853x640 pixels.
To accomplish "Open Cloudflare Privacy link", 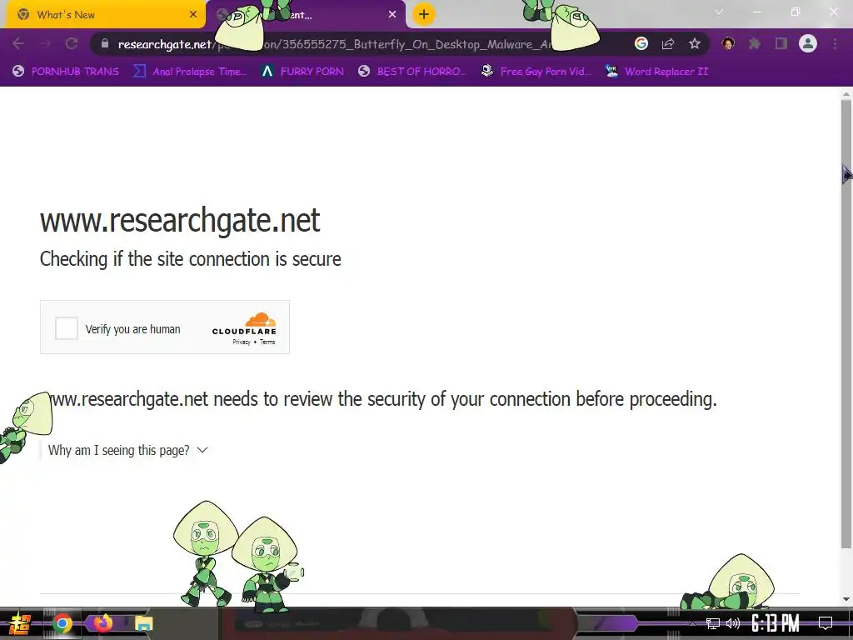I will pos(241,342).
